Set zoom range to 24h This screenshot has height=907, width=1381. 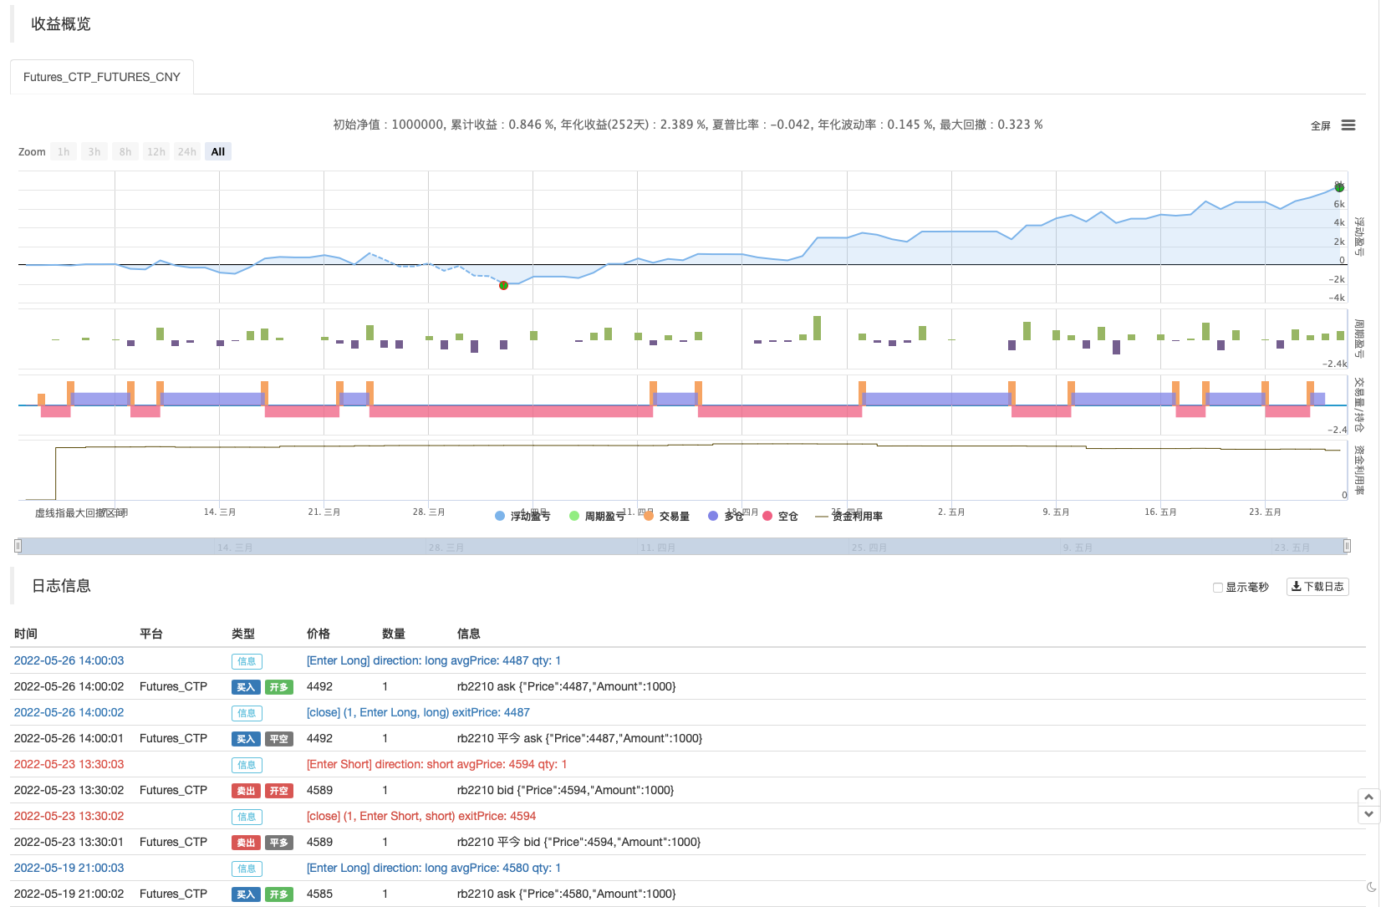coord(187,152)
